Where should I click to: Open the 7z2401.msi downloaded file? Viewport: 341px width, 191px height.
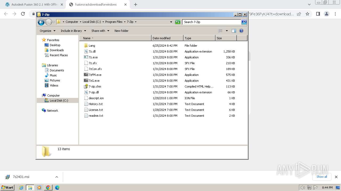tap(21, 177)
